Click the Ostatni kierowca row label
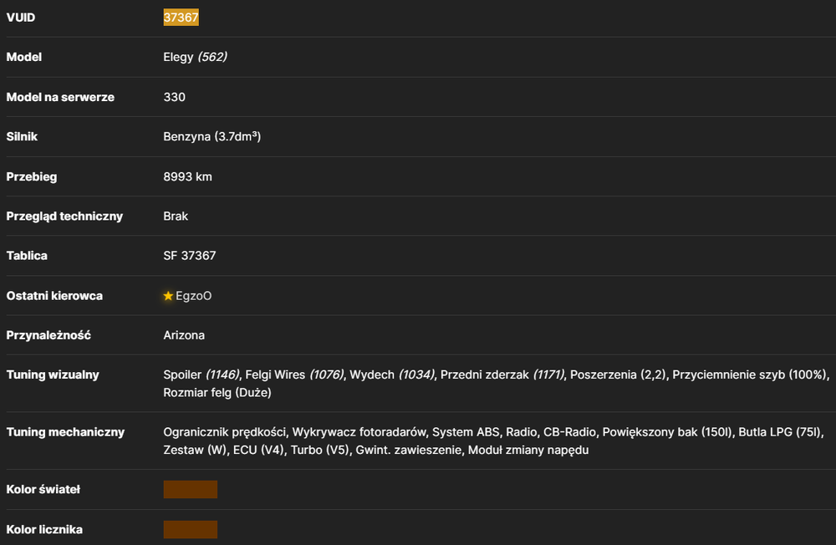Viewport: 836px width, 545px height. coord(54,295)
